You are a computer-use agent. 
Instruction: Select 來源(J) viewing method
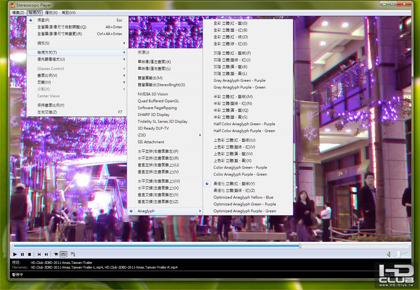(165, 53)
